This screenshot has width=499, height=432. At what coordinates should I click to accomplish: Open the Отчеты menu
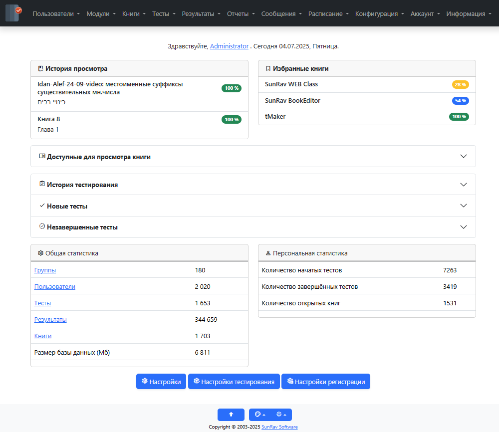pyautogui.click(x=238, y=14)
